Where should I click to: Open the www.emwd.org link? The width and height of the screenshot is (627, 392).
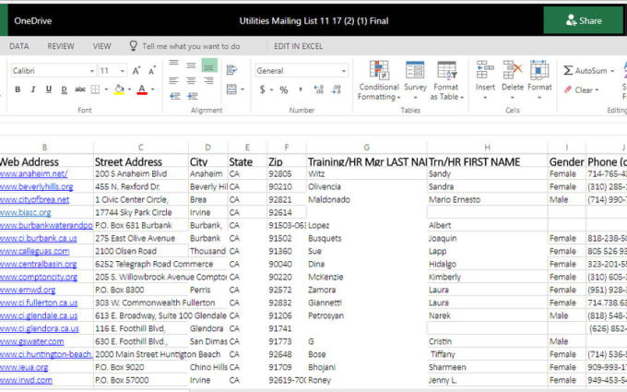28,290
